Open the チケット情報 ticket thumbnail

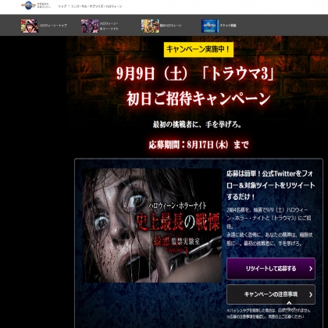click(x=210, y=26)
